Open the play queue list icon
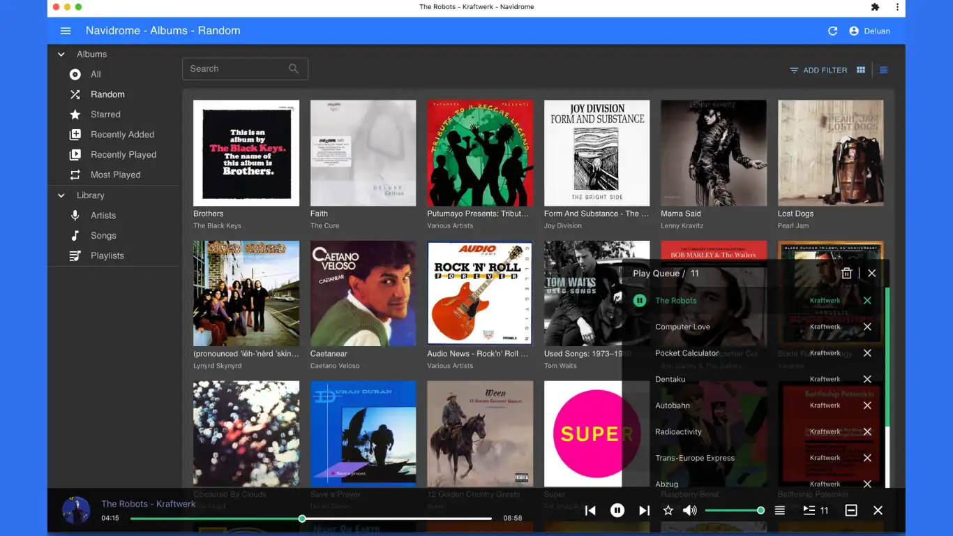 pos(809,511)
